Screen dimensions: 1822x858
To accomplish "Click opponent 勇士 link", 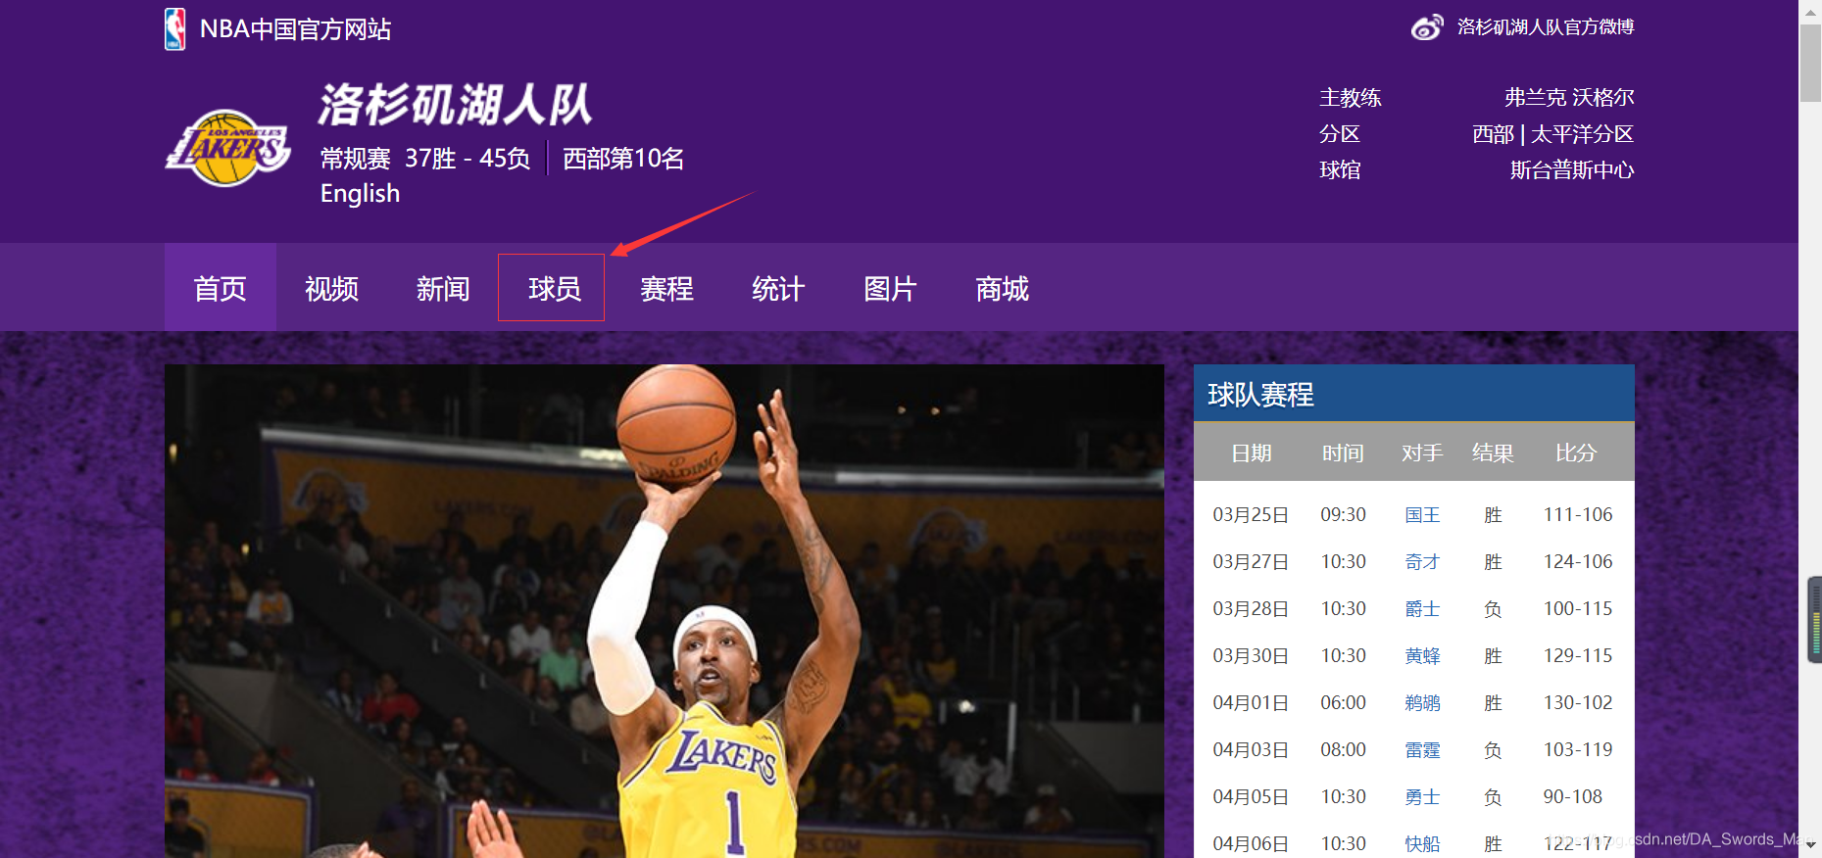I will pyautogui.click(x=1422, y=797).
